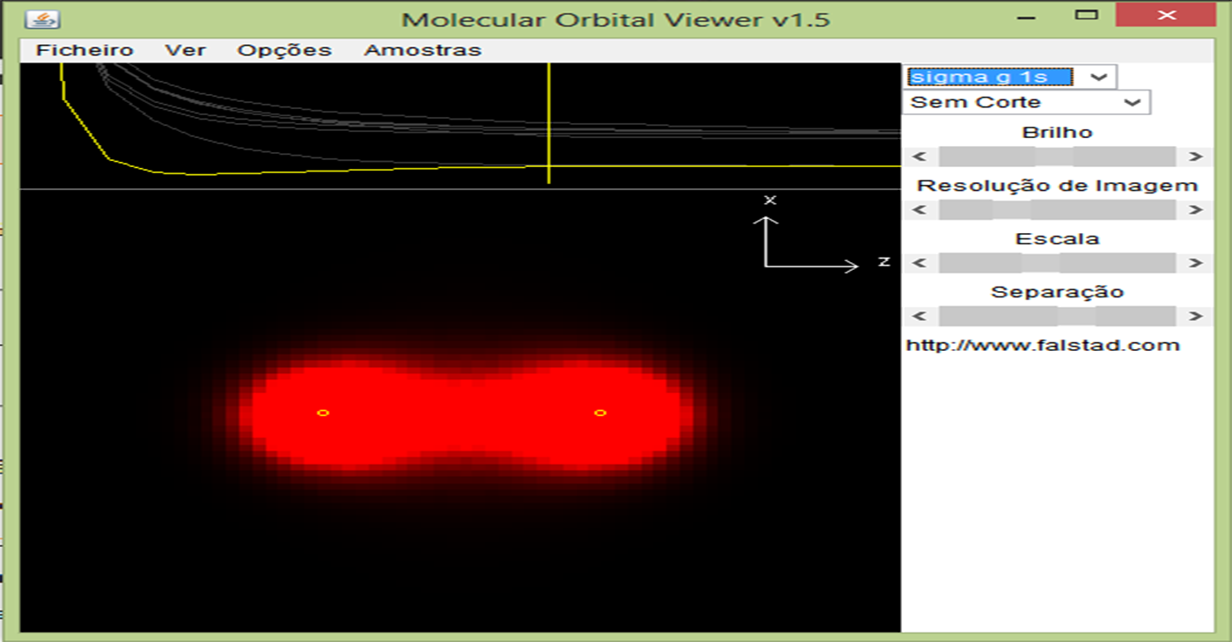Close the Molecular Orbital Viewer window
Screen dimensions: 1232x642
tap(1167, 15)
